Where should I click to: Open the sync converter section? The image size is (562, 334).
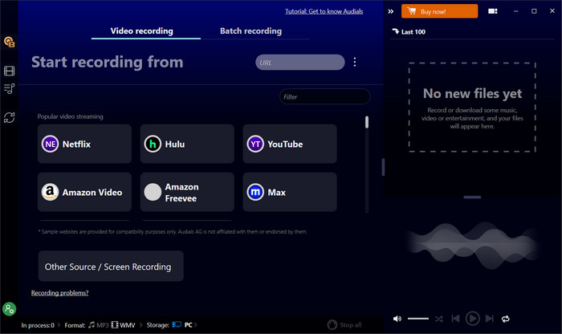tap(10, 117)
